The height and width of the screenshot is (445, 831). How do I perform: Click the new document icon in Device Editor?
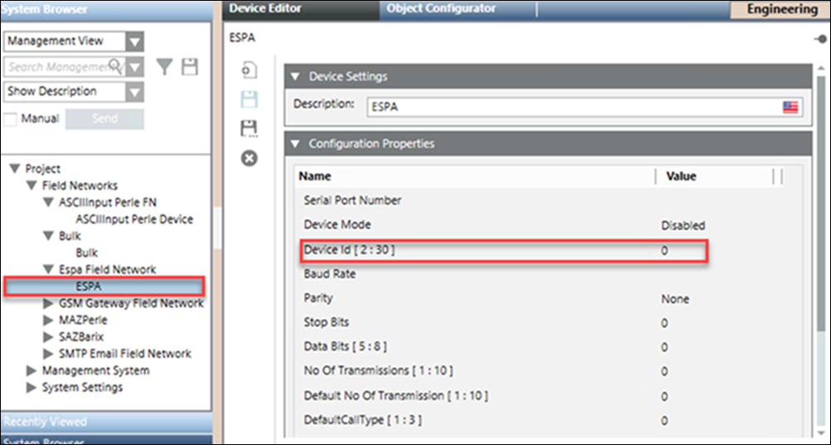[x=248, y=71]
